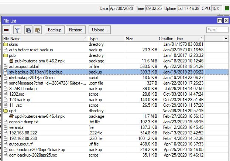The height and width of the screenshot is (161, 230).
Task: Click file icon of 192.168.88.222
Action: (x=6, y=133)
